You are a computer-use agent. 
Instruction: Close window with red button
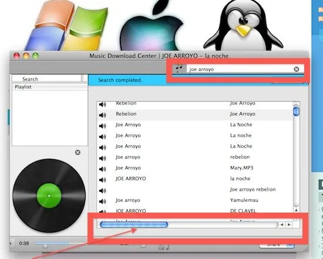pyautogui.click(x=16, y=56)
